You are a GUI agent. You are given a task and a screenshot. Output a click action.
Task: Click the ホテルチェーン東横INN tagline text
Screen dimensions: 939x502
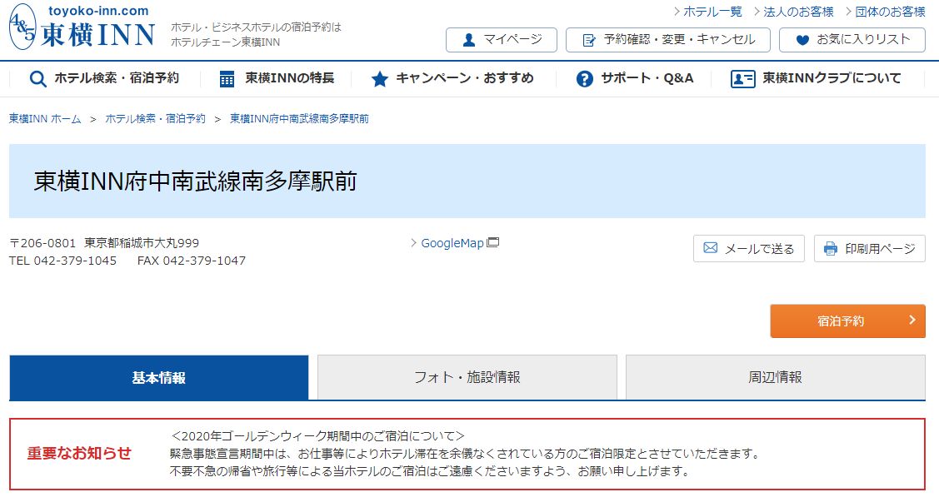point(225,42)
